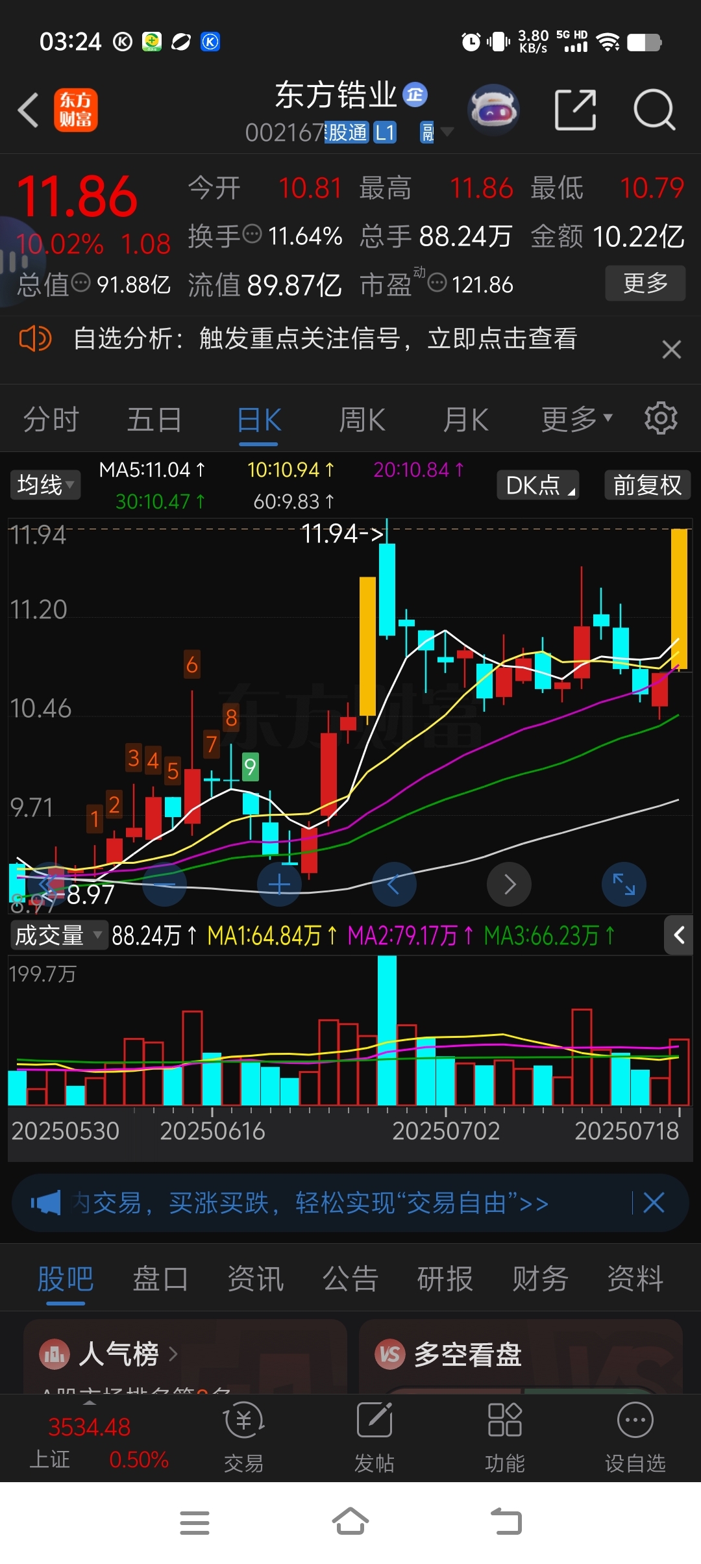Open the 前复权 adjustment selector
This screenshot has width=701, height=1564.
[647, 485]
